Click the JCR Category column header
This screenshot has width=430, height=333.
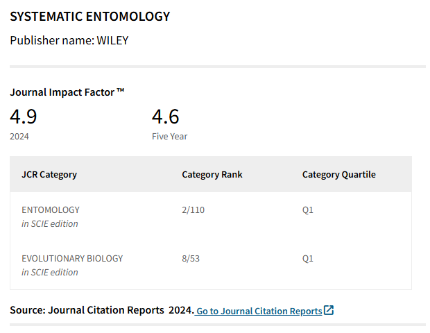[49, 174]
